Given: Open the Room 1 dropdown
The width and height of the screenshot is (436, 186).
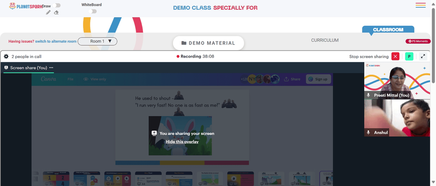Looking at the screenshot, I should [x=97, y=41].
